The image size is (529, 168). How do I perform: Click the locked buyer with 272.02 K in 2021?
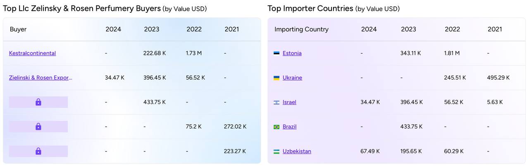pyautogui.click(x=38, y=127)
